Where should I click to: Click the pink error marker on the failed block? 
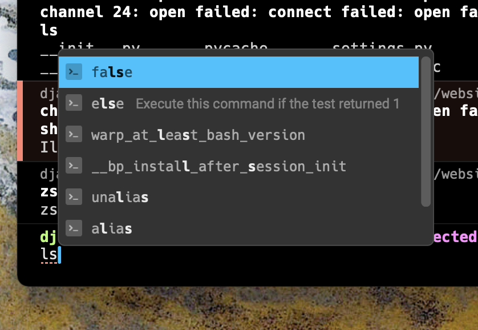pyautogui.click(x=22, y=120)
